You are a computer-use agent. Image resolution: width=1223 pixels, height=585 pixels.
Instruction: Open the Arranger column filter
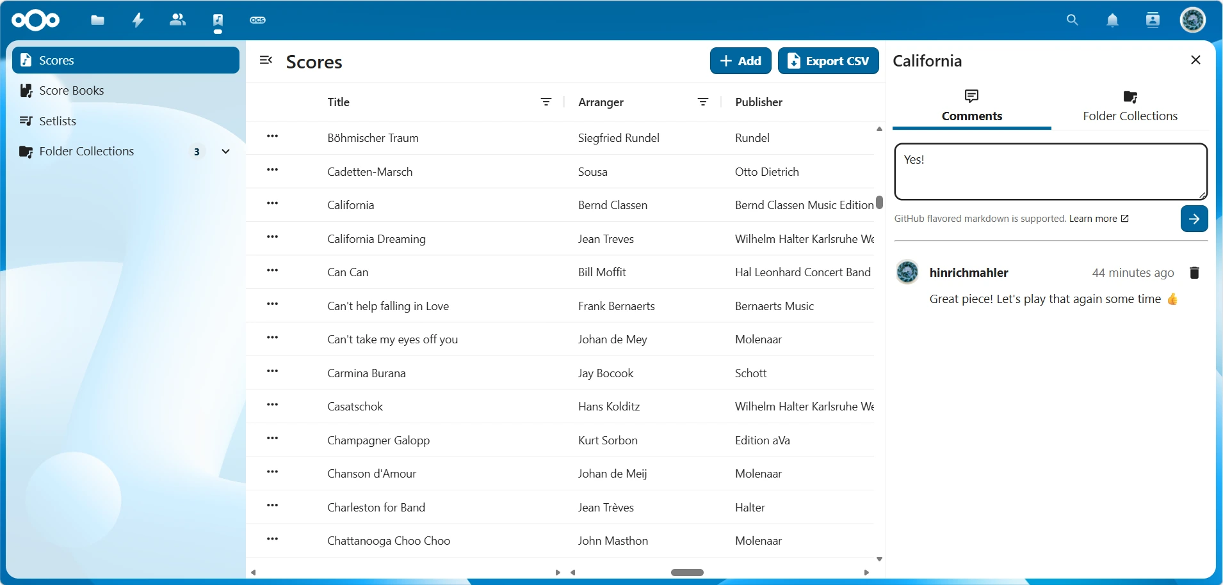coord(702,102)
